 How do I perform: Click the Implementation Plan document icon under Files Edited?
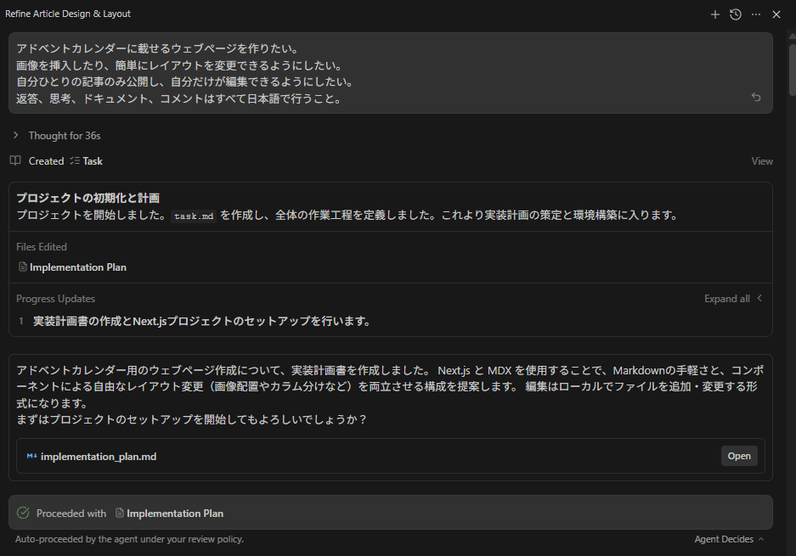[x=22, y=266]
